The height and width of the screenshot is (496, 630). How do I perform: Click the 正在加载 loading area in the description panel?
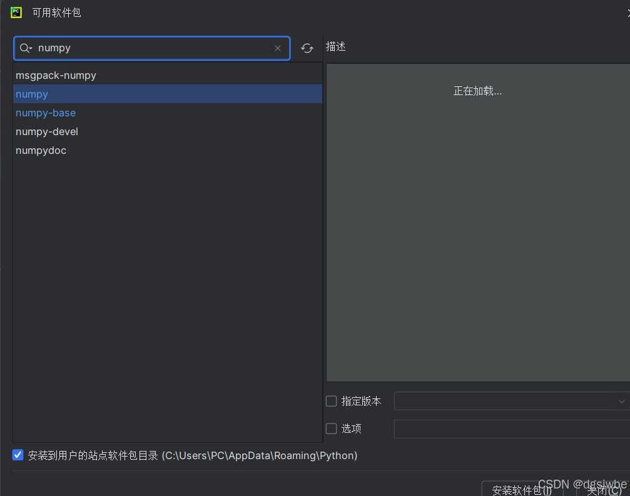tap(477, 91)
